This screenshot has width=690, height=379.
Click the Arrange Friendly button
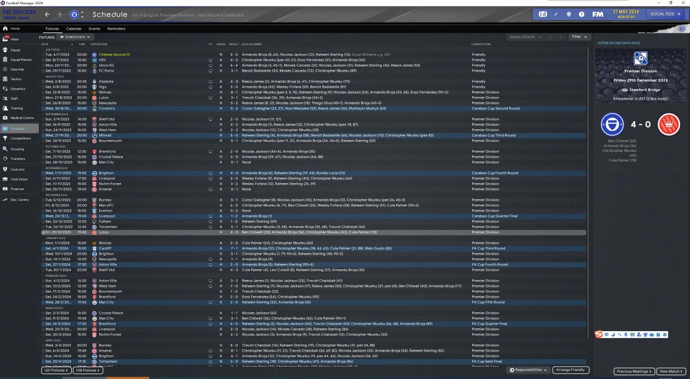[571, 370]
